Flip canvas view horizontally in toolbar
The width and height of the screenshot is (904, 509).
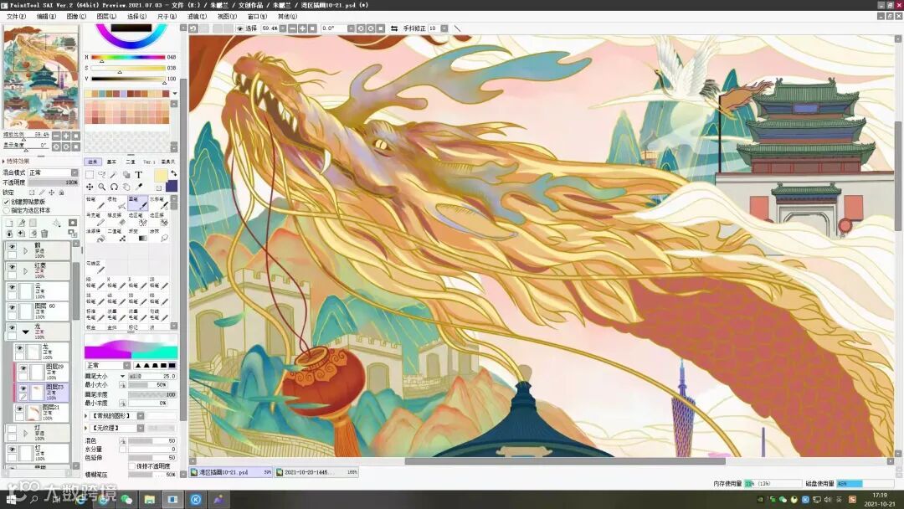[393, 28]
